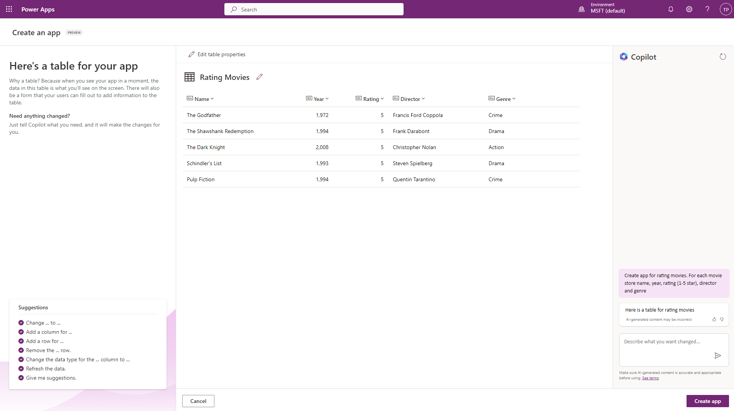
Task: Open notifications bell icon
Action: 670,9
